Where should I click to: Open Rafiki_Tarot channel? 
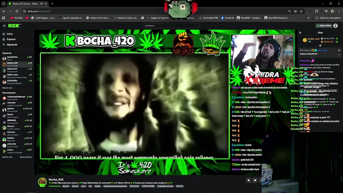17,76
